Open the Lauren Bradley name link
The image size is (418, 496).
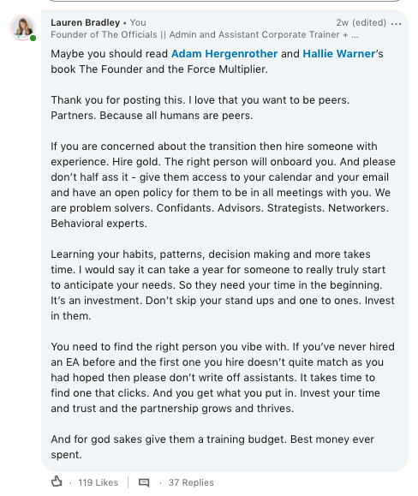click(86, 23)
